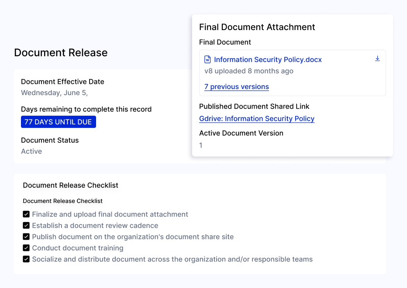
Task: View the 7 previous versions
Action: (236, 87)
